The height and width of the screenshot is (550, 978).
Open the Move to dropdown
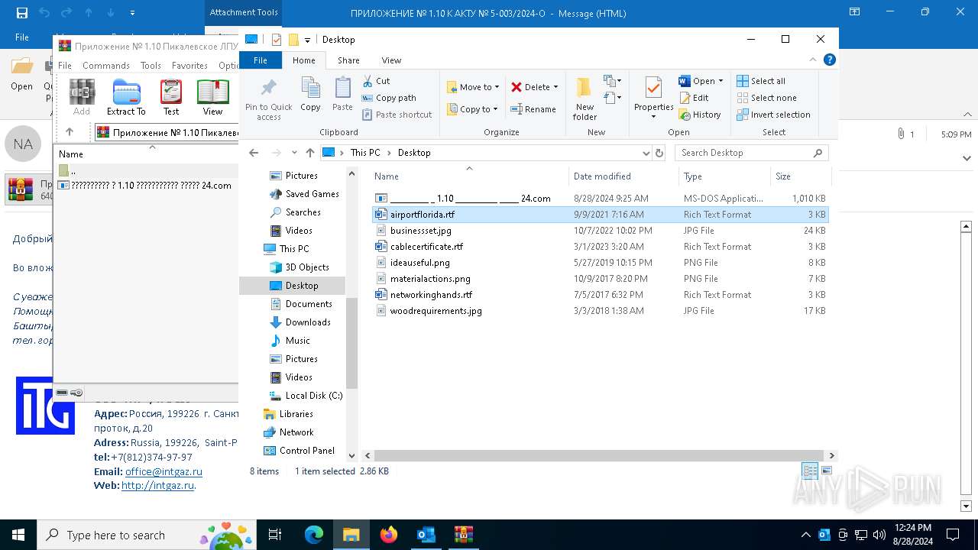473,87
